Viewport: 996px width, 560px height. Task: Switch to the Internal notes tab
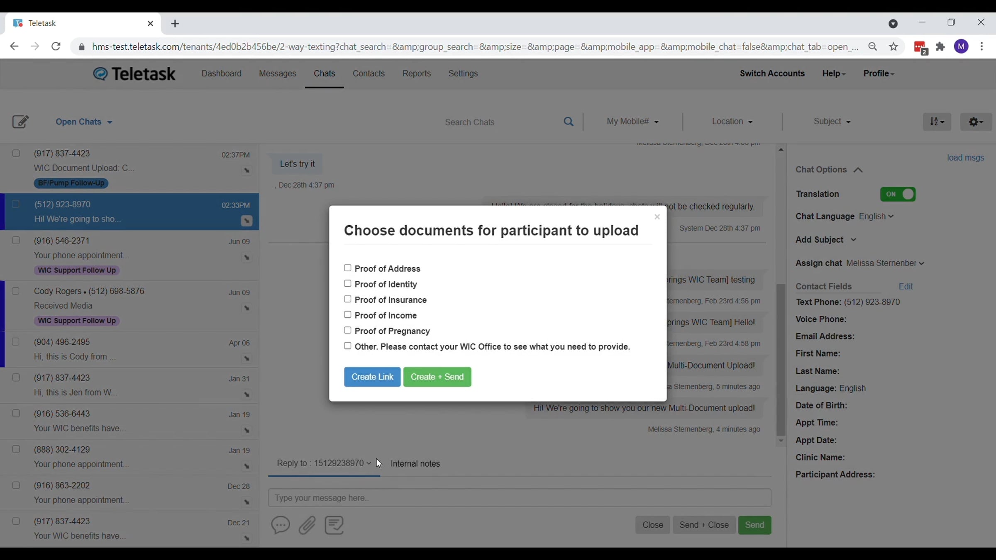click(x=415, y=463)
